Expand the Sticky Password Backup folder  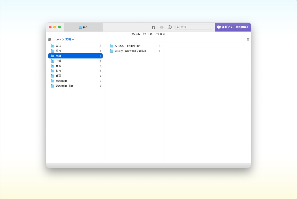click(x=160, y=51)
